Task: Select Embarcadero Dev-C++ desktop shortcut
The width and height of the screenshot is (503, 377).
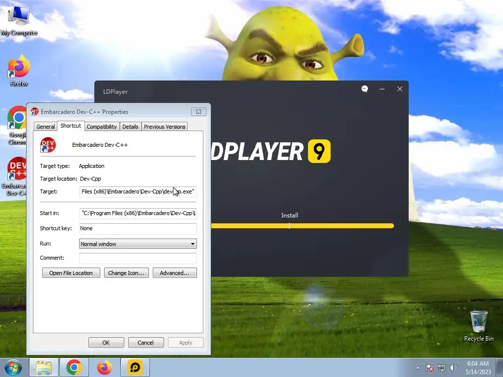Action: pos(15,176)
